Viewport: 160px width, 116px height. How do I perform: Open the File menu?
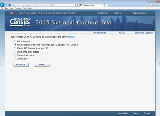tap(2, 8)
